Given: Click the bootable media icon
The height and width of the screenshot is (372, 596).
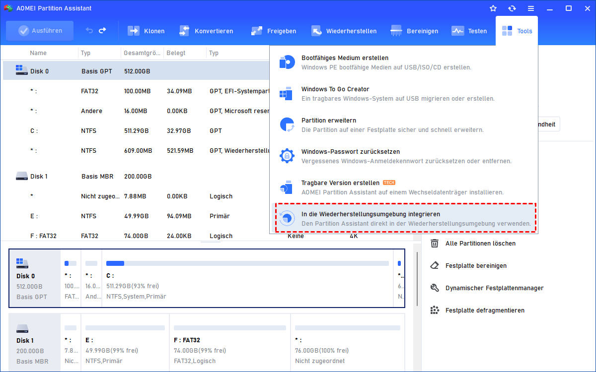Looking at the screenshot, I should pyautogui.click(x=287, y=62).
